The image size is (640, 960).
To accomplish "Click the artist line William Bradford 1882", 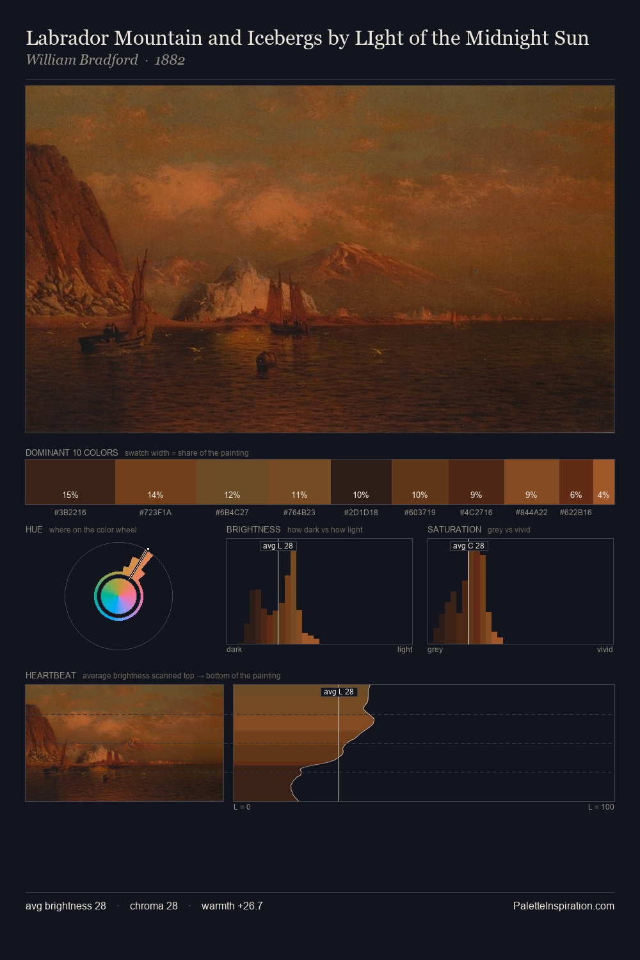I will pos(106,60).
